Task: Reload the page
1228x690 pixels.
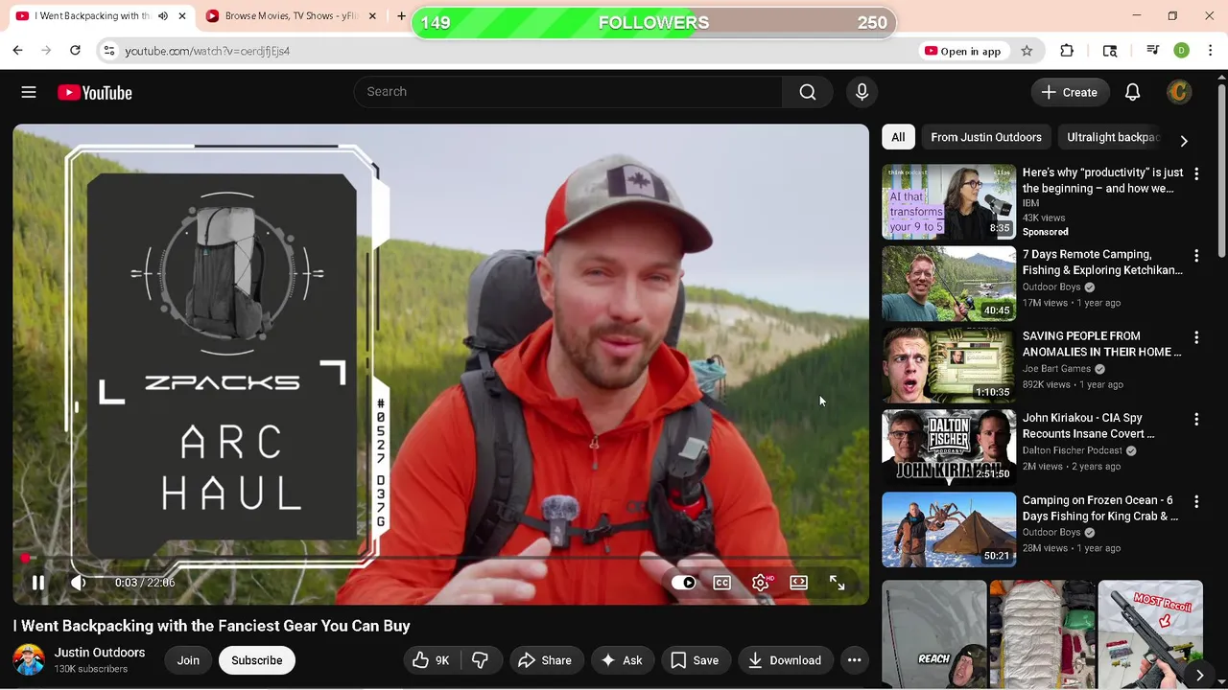Action: (75, 51)
